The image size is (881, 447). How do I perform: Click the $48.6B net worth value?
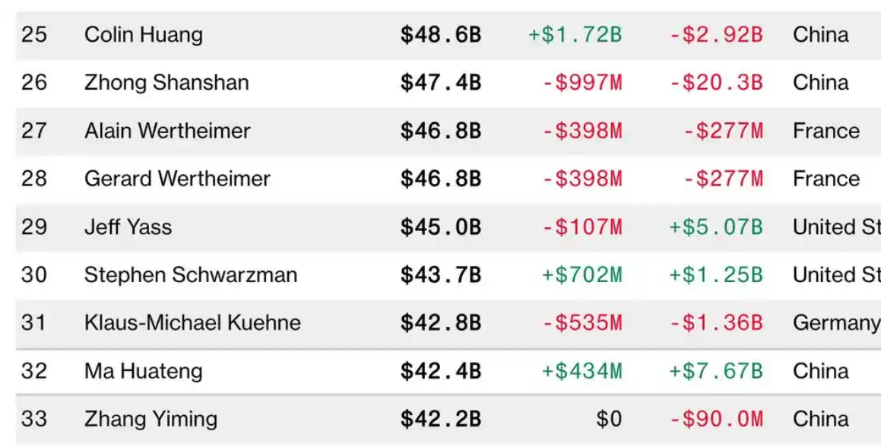tap(441, 35)
